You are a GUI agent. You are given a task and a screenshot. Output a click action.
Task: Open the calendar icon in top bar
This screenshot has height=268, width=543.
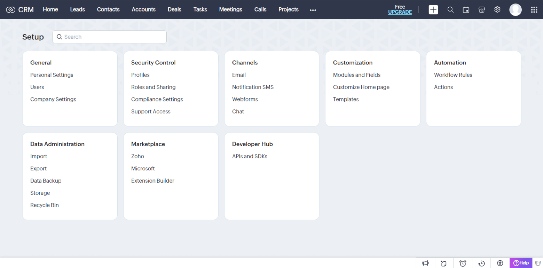pos(466,10)
